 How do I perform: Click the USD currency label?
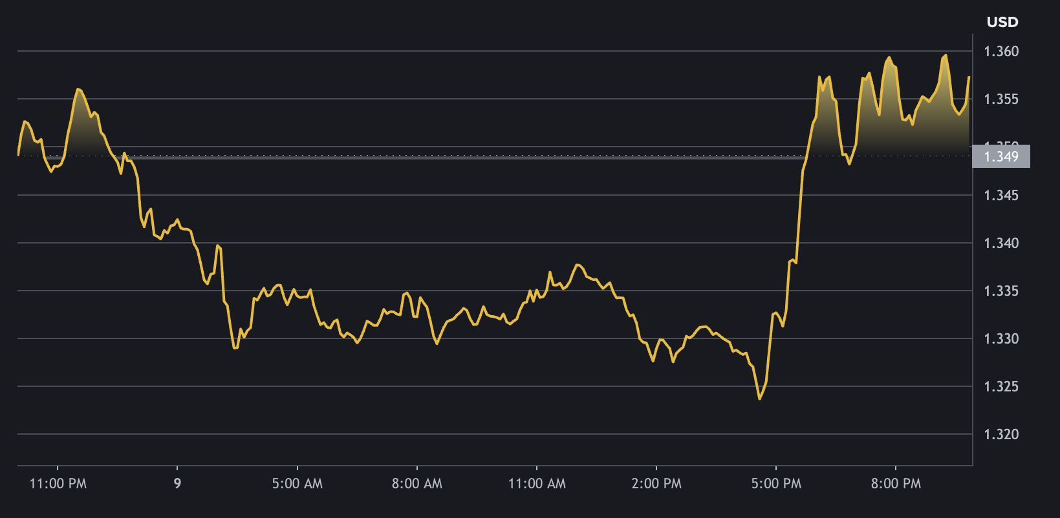click(x=1002, y=22)
